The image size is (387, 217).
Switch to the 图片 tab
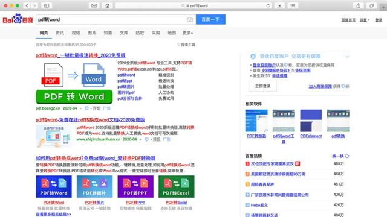[x=91, y=33]
